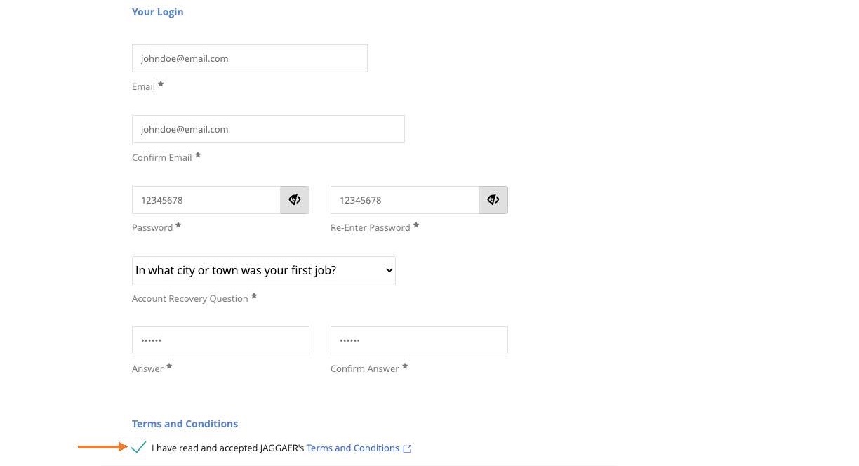Click inside the Re-Enter Password field
This screenshot has width=859, height=466.
pyautogui.click(x=405, y=200)
